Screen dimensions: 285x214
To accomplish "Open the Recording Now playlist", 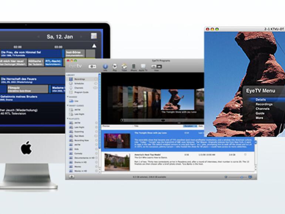I will 81,140.
